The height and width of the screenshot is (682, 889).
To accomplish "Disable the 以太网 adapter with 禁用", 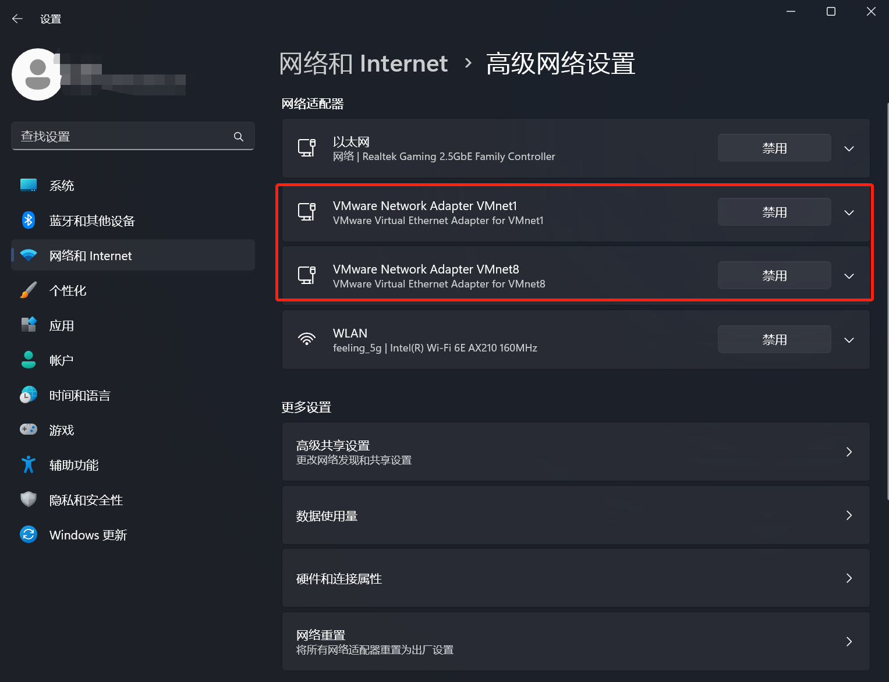I will [x=774, y=148].
